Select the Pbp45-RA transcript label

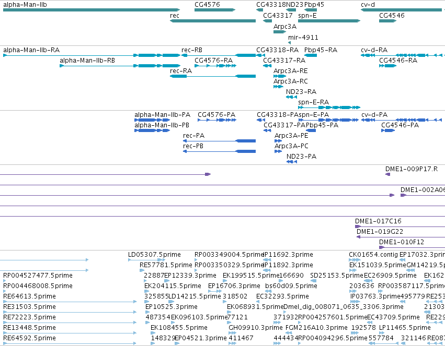point(321,50)
